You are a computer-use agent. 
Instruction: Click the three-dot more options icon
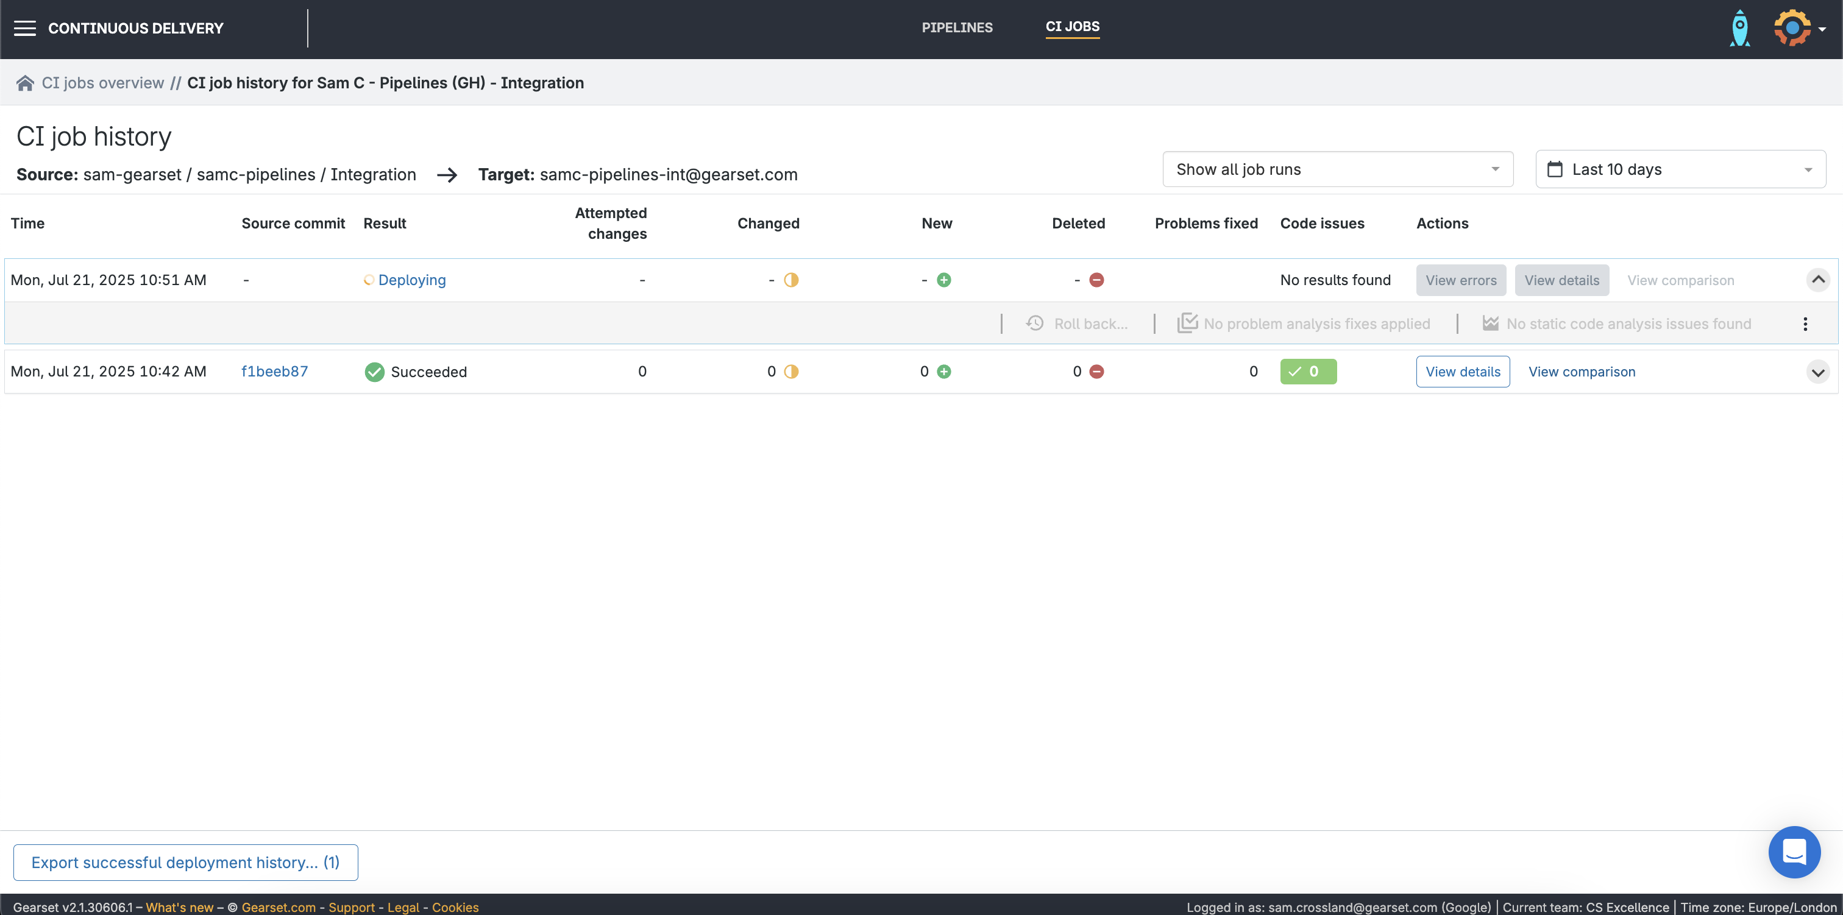point(1805,324)
